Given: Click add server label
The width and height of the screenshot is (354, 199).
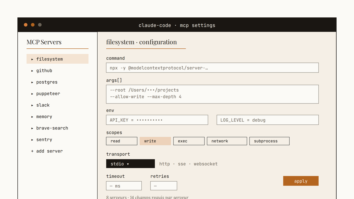Looking at the screenshot, I should [x=50, y=151].
